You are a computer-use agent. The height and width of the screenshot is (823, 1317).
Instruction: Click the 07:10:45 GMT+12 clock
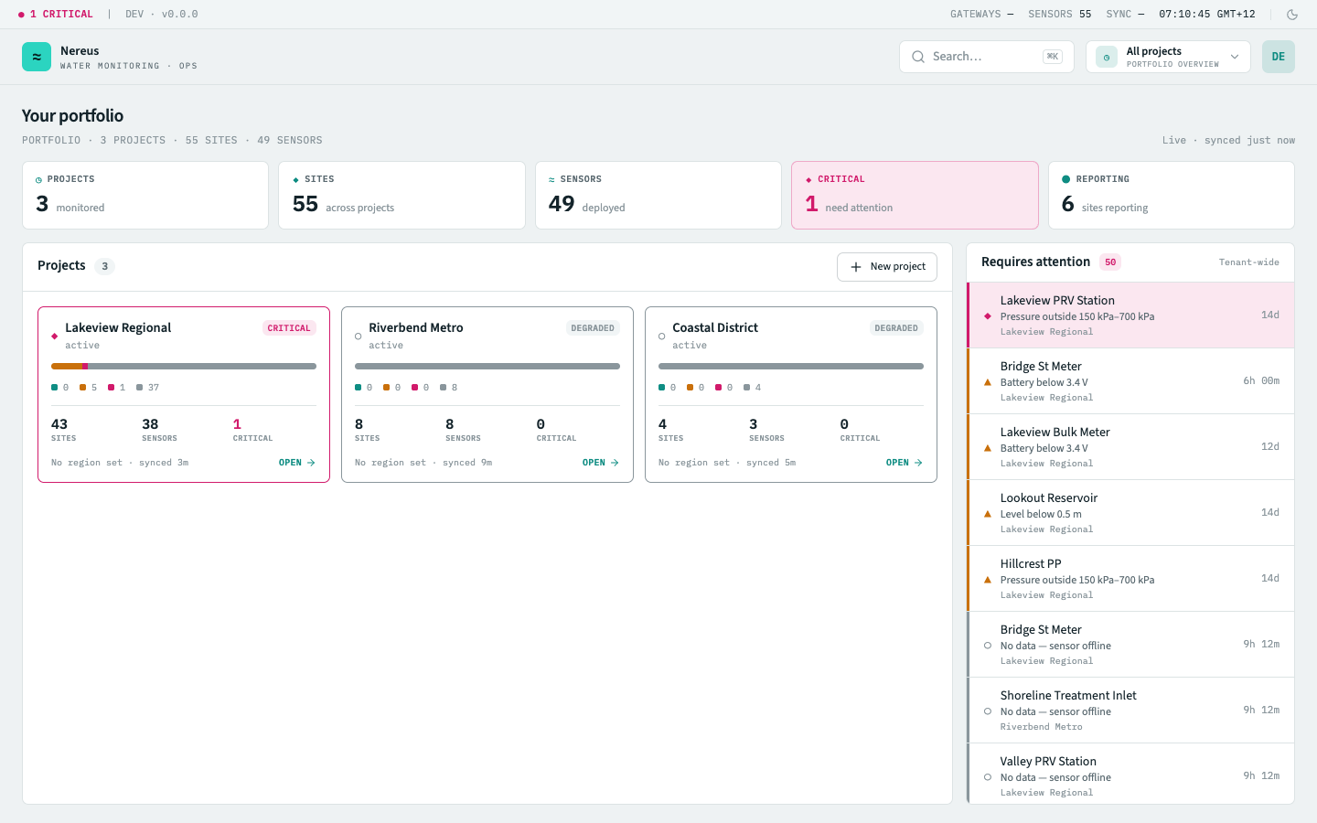tap(1207, 15)
